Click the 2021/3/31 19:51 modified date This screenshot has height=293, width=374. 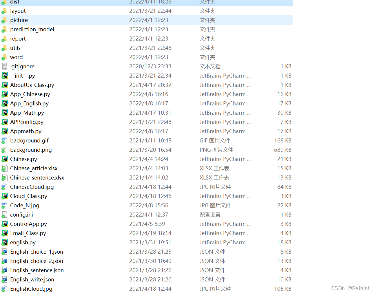click(150, 243)
